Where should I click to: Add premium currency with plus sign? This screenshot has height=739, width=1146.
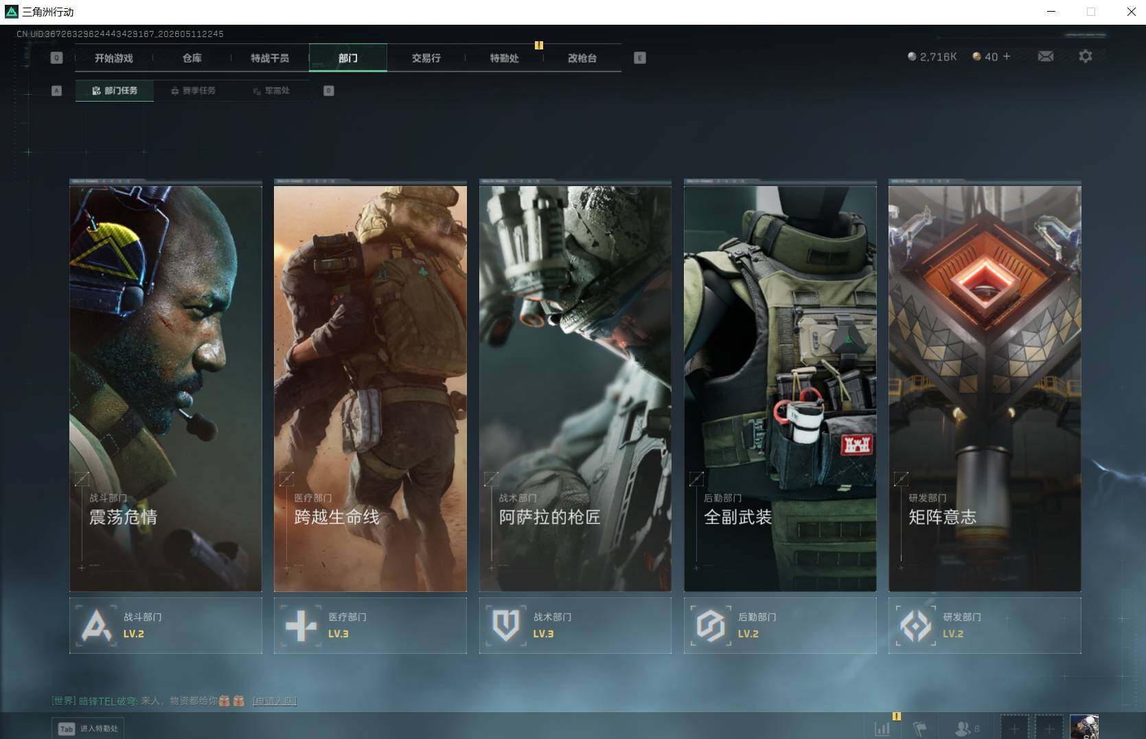tap(1007, 56)
